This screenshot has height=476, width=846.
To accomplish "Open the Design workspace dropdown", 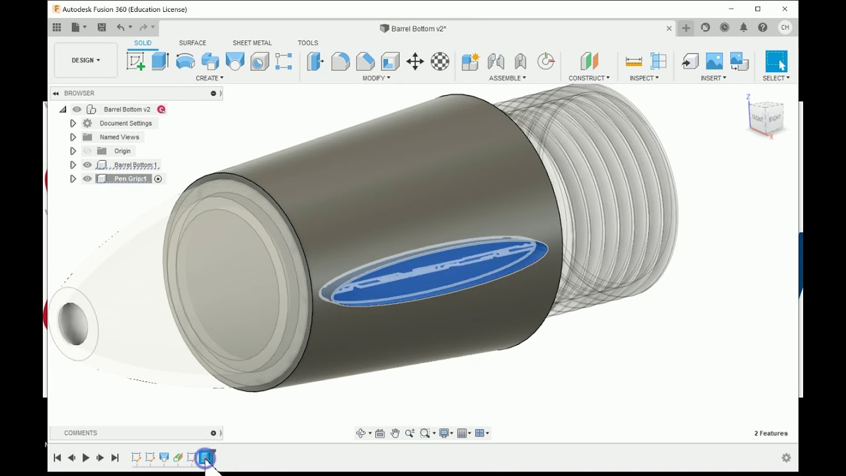I will pos(86,60).
